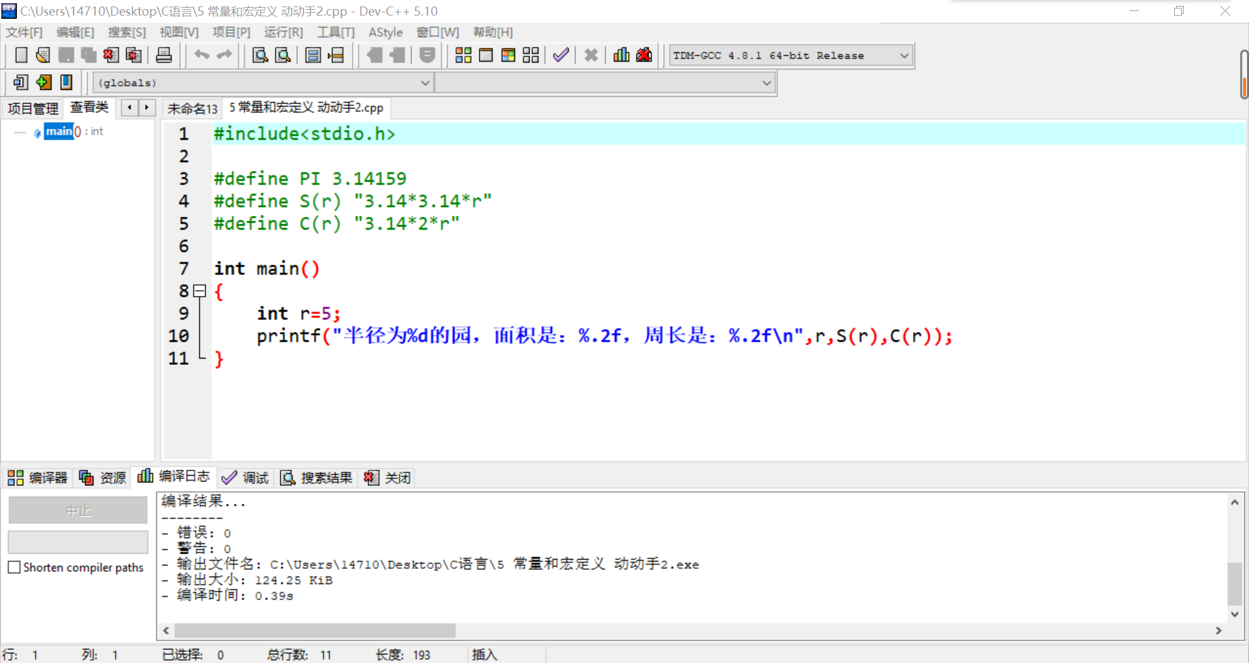This screenshot has height=663, width=1249.
Task: Switch to 查看类 sidebar tab
Action: coord(89,107)
